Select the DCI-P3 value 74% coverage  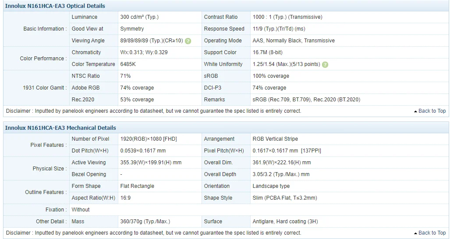[x=269, y=88]
